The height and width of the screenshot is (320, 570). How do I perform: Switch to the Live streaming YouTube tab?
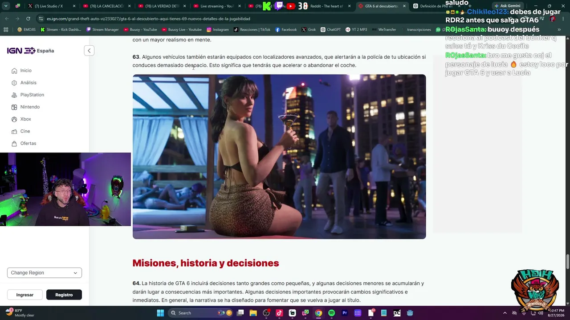pos(217,6)
